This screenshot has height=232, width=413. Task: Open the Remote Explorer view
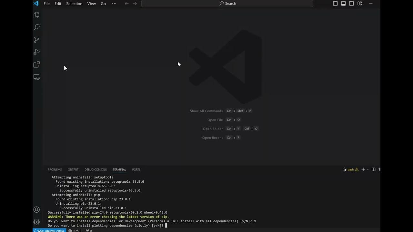tap(36, 77)
